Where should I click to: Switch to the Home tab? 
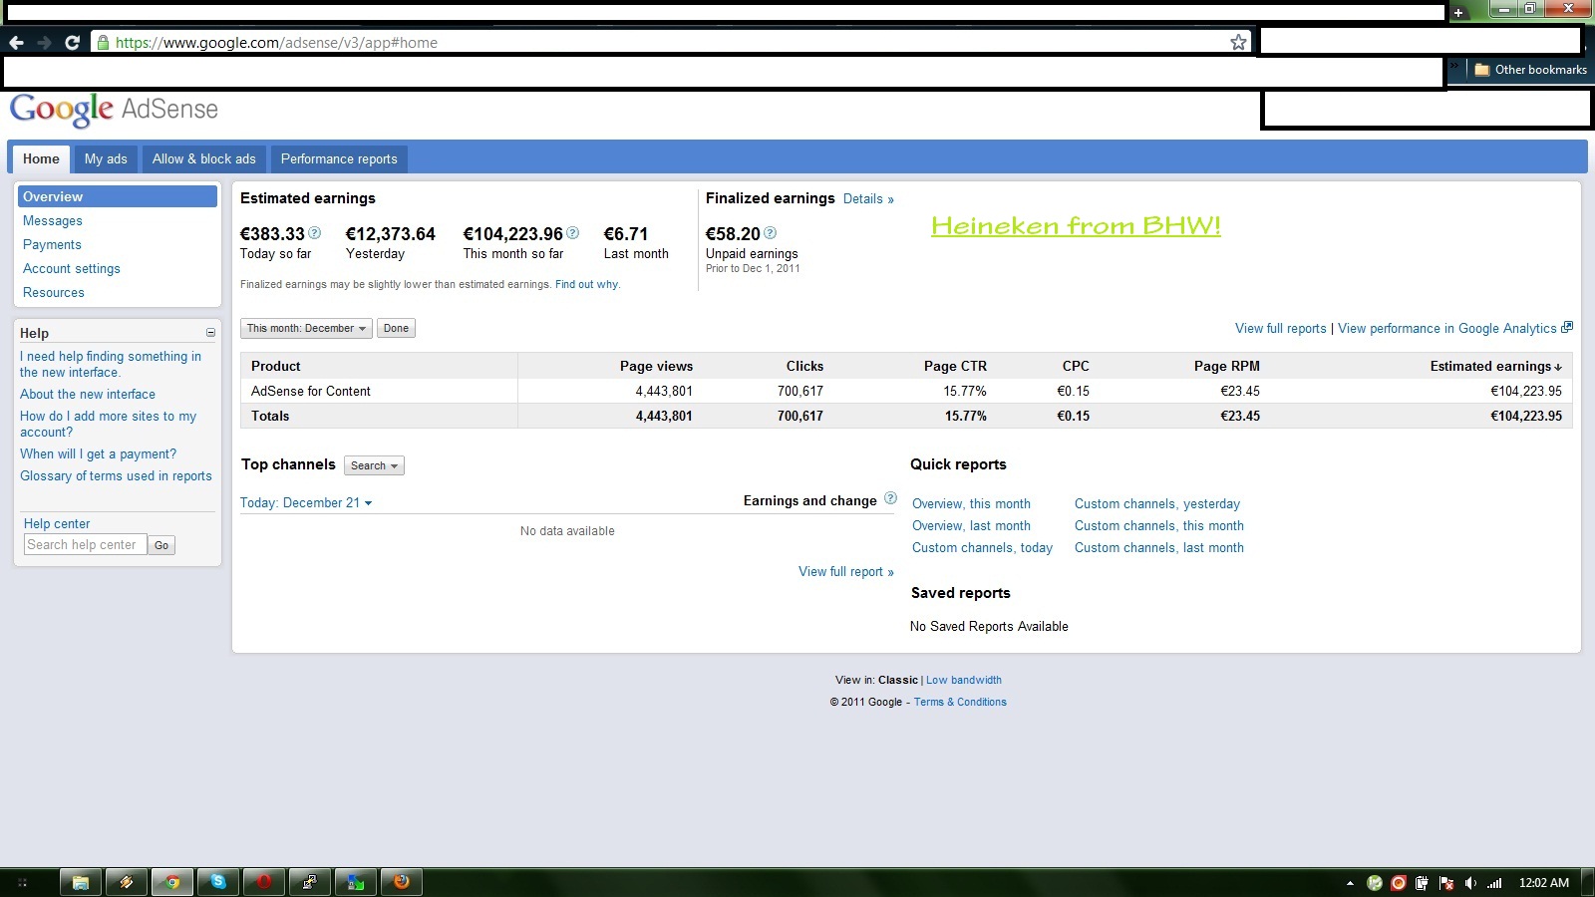(41, 158)
